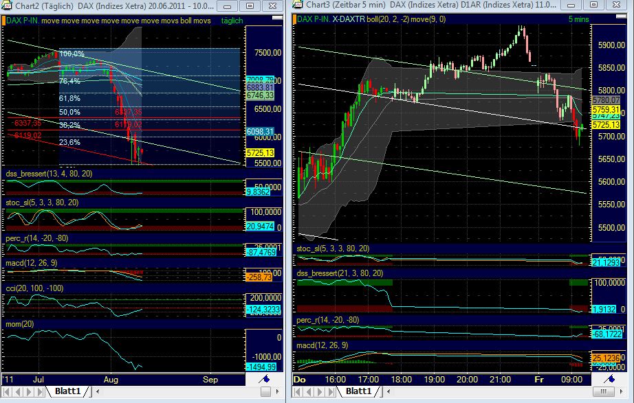Minimize the Chart3 (Zeitbar 5 min) window
634x403 pixels.
pos(571,5)
